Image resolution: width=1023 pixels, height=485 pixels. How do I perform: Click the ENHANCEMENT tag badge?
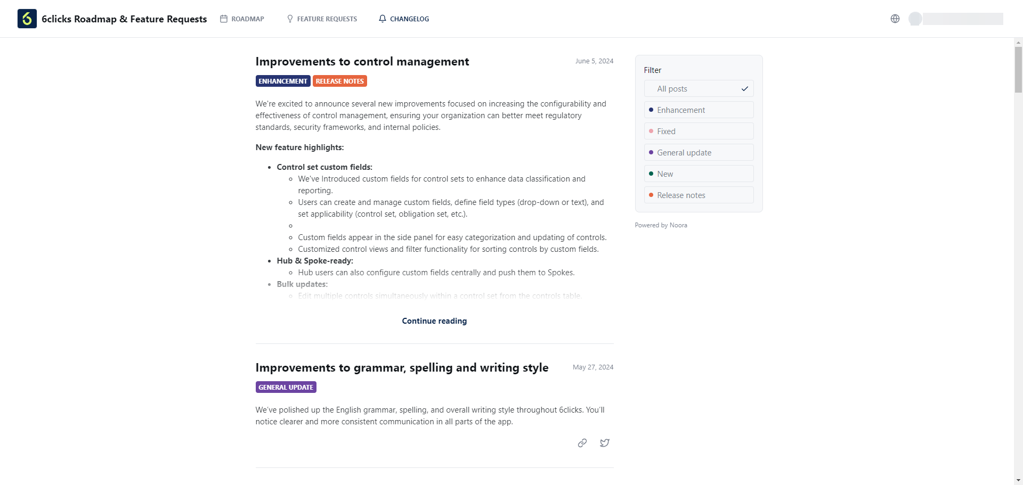coord(282,81)
